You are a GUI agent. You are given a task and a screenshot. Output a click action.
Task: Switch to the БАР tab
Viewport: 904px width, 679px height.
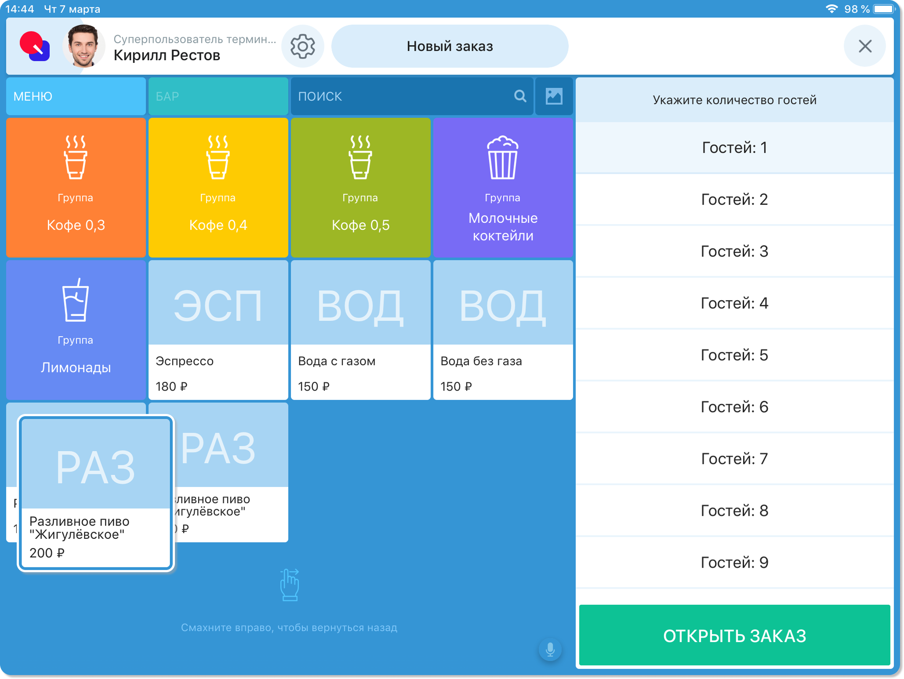click(x=218, y=96)
